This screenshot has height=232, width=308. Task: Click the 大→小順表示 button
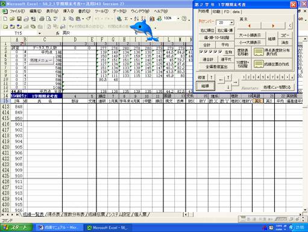point(250,36)
